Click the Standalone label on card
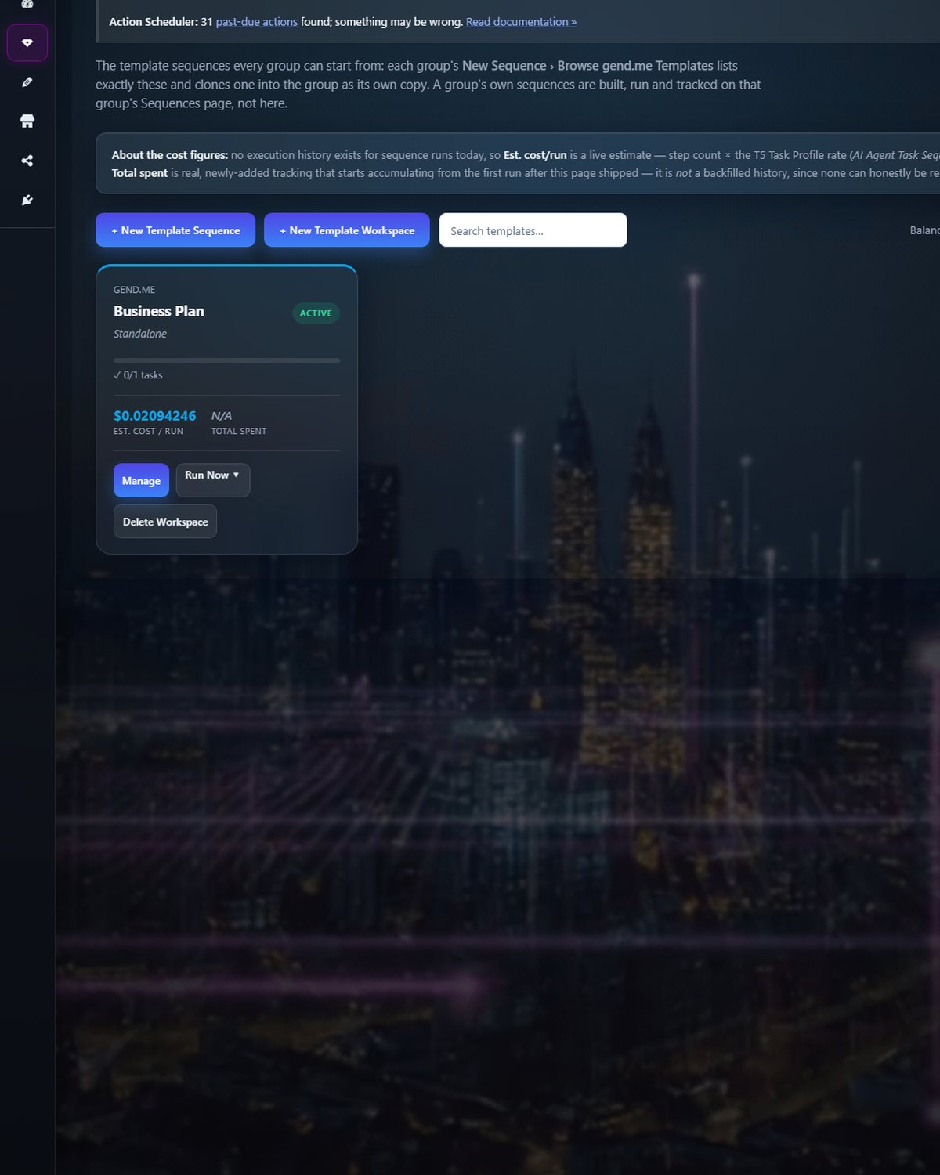 pos(140,334)
